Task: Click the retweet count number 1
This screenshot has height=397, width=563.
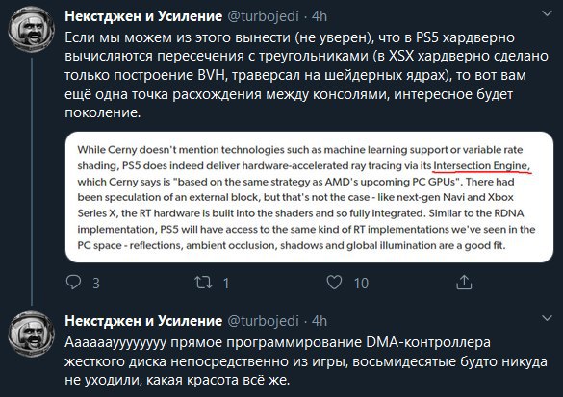Action: (x=226, y=284)
